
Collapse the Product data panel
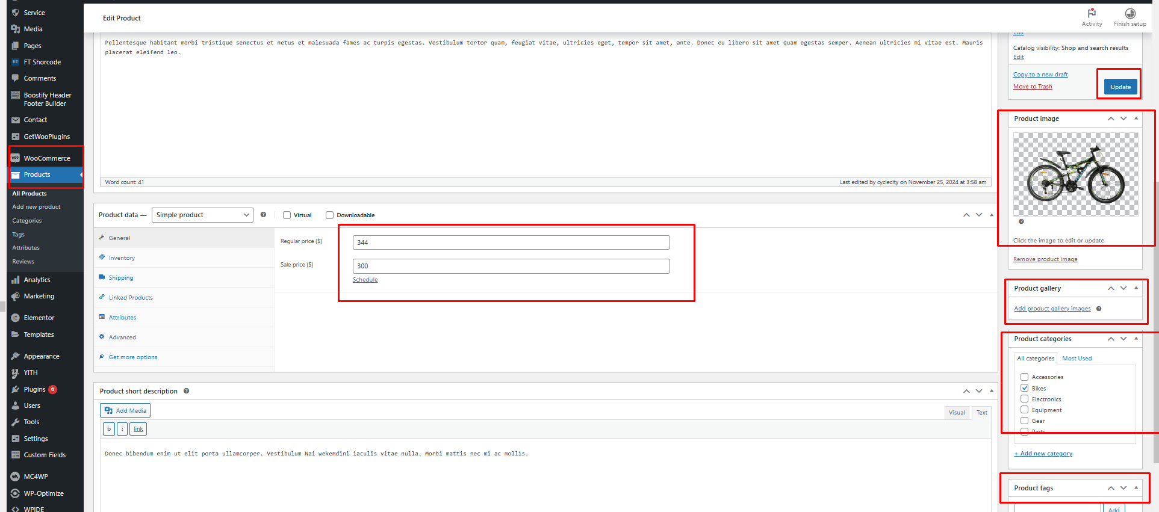(992, 215)
